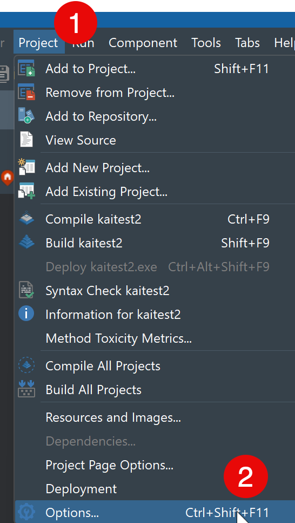Click the Build All Projects icon

26,390
